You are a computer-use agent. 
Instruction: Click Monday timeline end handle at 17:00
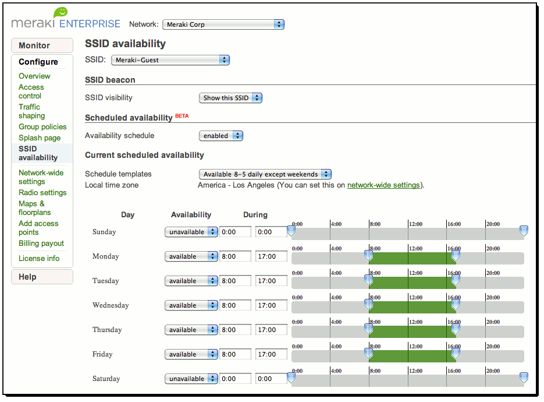tap(456, 255)
